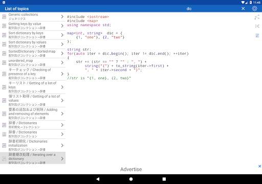Close the advertisement with blue X
Screen dimensions: 262x184
(x=259, y=166)
